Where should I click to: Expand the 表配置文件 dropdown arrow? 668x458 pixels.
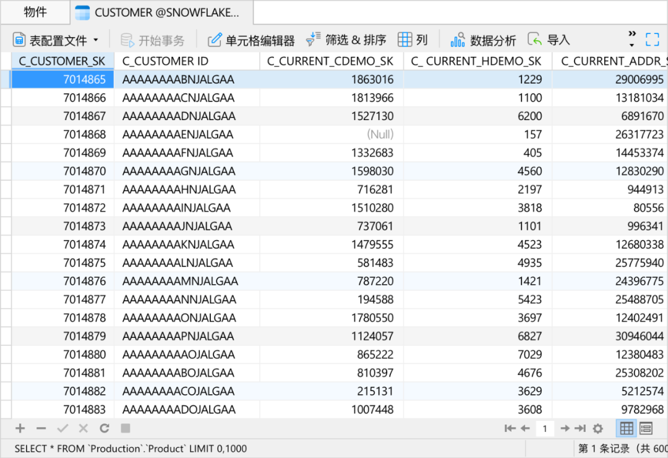[96, 40]
